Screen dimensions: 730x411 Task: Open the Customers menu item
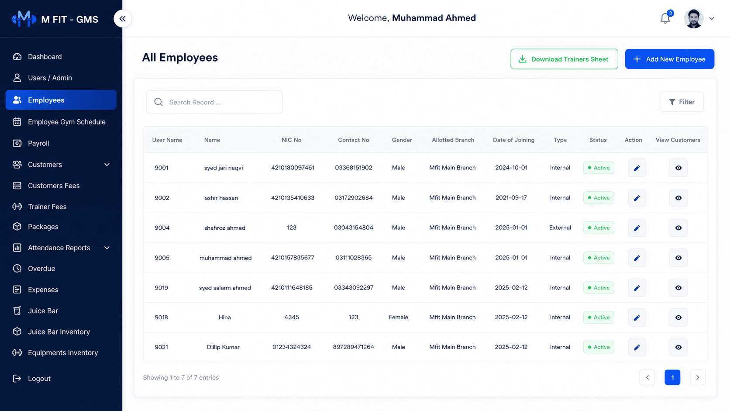[61, 165]
